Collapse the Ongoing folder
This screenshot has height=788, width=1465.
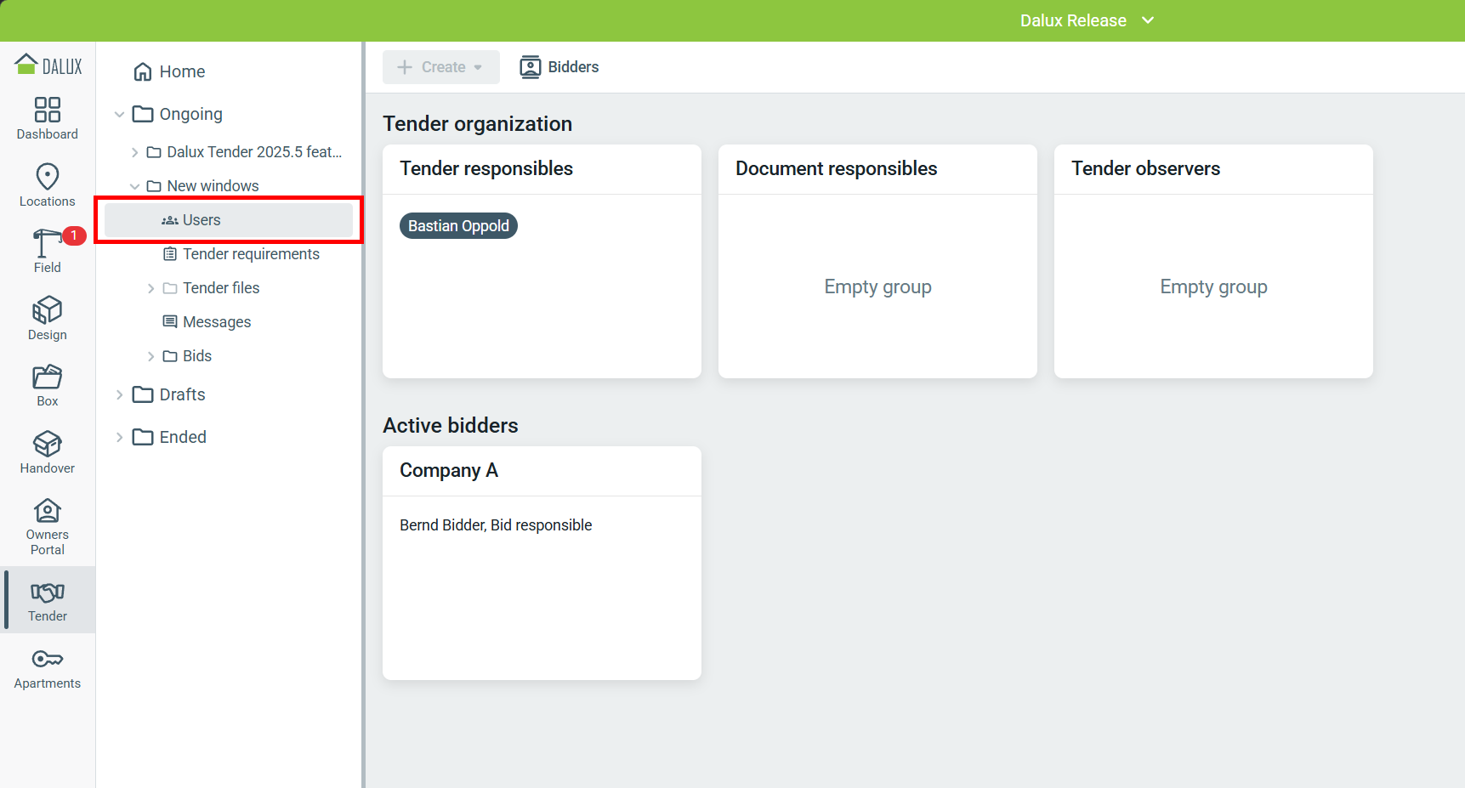click(120, 114)
